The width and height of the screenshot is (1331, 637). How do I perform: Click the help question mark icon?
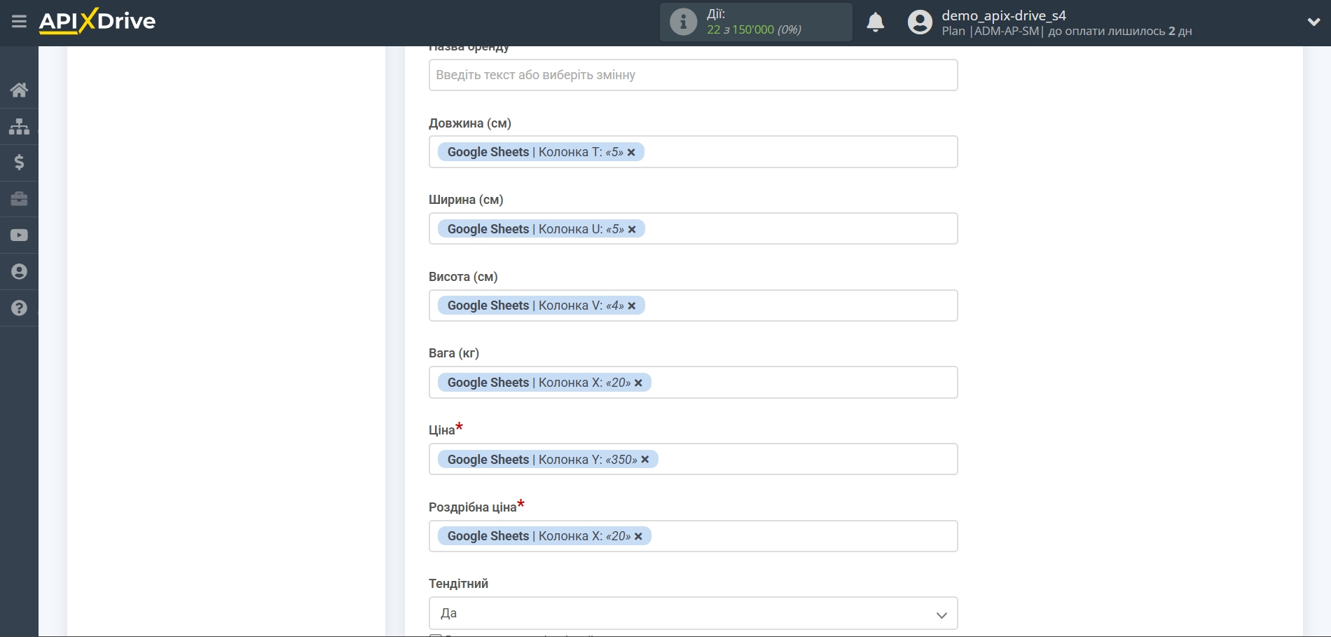[x=19, y=308]
